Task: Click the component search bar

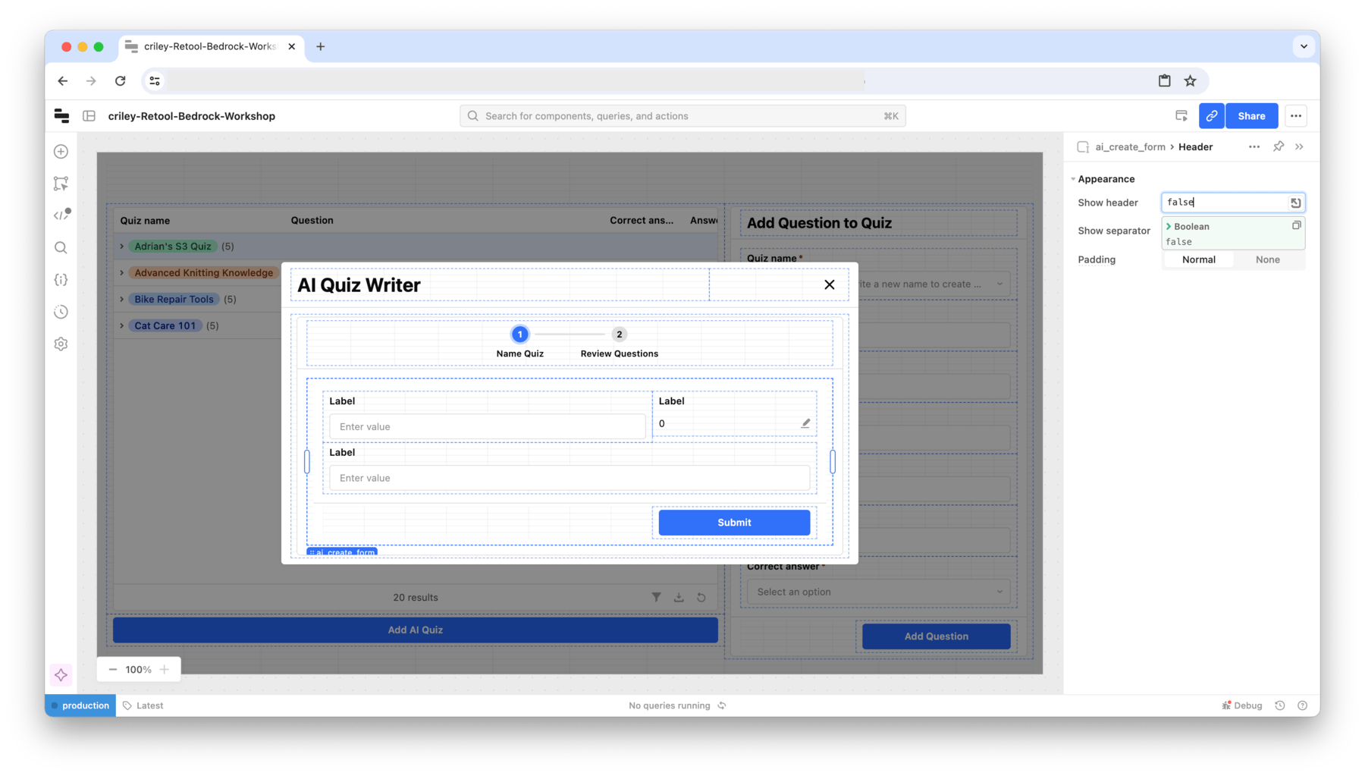Action: coord(682,116)
